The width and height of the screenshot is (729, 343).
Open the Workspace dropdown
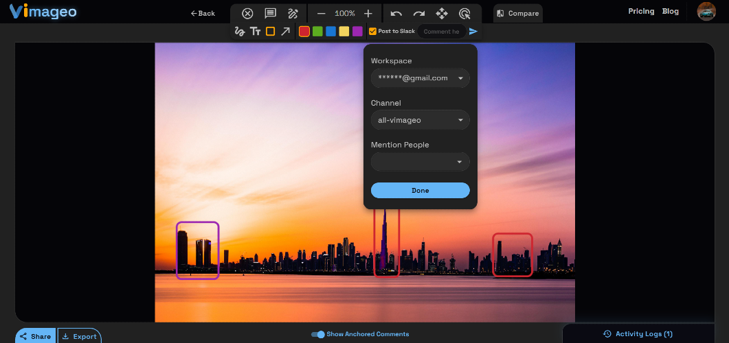point(420,78)
